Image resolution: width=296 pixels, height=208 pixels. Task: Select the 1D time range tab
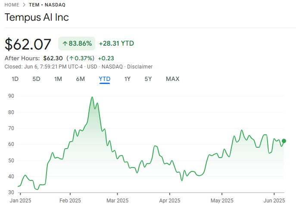click(15, 79)
